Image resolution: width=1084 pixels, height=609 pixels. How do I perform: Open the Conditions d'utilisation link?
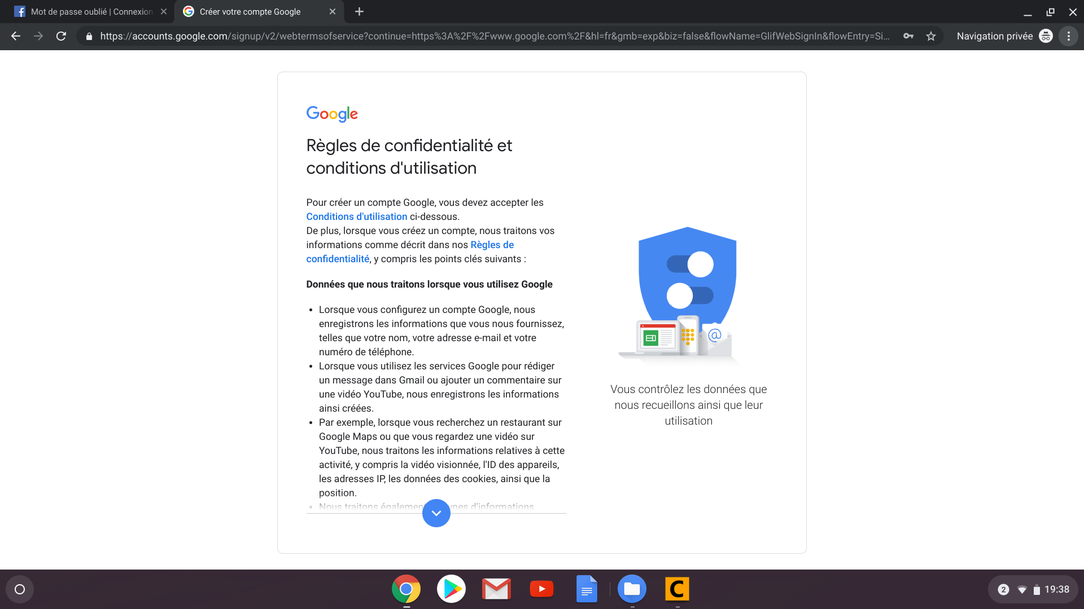356,217
